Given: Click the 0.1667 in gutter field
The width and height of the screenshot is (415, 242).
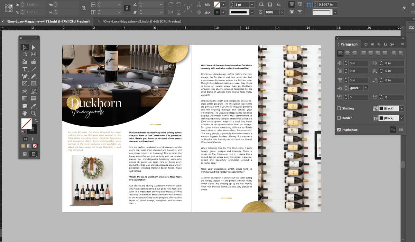Looking at the screenshot, I should click(327, 4).
